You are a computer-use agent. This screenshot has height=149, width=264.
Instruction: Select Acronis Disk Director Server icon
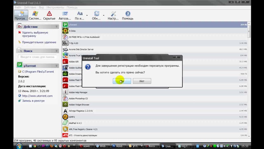click(x=65, y=49)
